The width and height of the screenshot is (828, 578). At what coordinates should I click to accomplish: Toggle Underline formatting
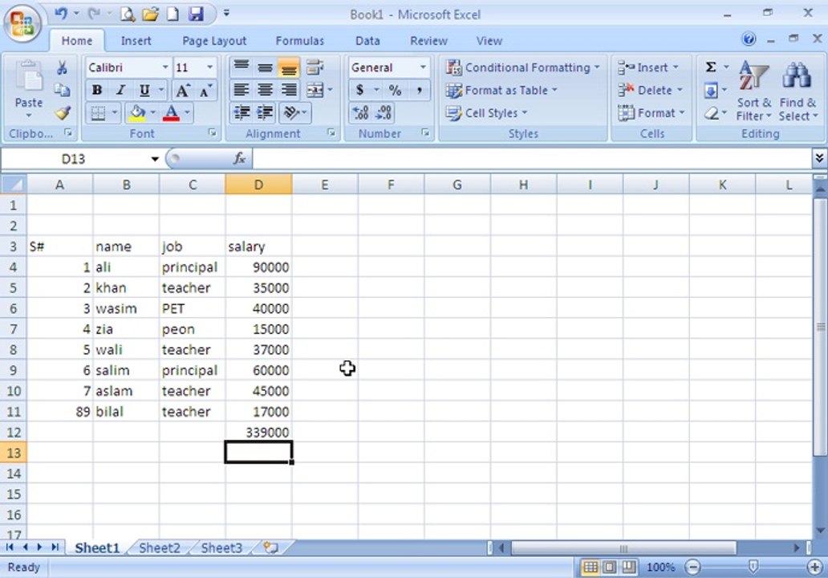point(144,91)
